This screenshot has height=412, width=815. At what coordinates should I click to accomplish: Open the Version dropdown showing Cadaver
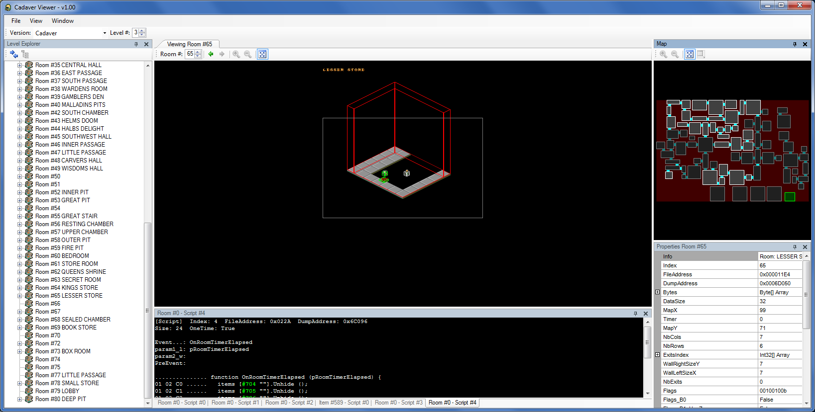[71, 33]
